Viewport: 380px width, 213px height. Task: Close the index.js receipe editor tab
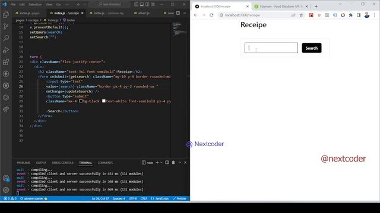coord(83,13)
